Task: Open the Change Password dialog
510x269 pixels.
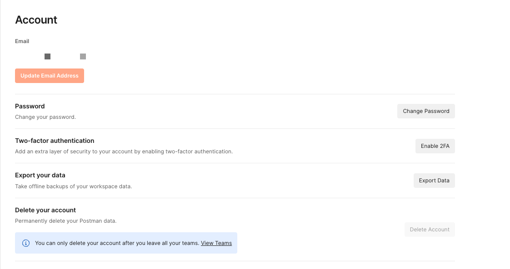Action: tap(426, 111)
